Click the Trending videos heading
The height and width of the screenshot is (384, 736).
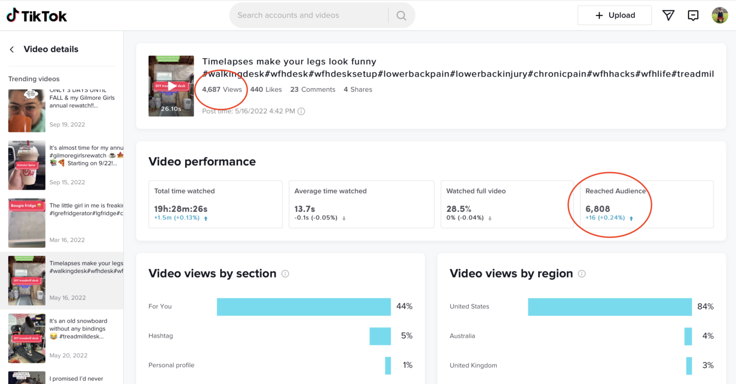[x=34, y=79]
